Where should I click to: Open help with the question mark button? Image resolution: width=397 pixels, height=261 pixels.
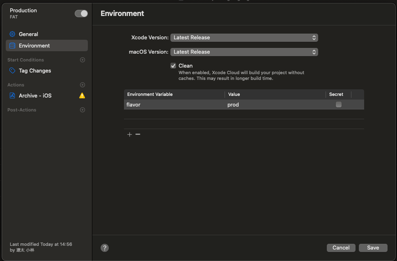pyautogui.click(x=105, y=248)
